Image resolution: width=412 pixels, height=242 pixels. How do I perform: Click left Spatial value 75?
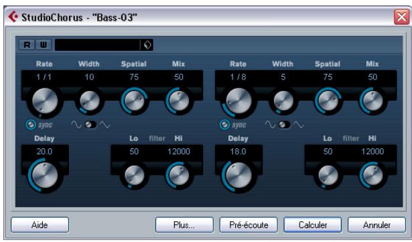coord(134,77)
